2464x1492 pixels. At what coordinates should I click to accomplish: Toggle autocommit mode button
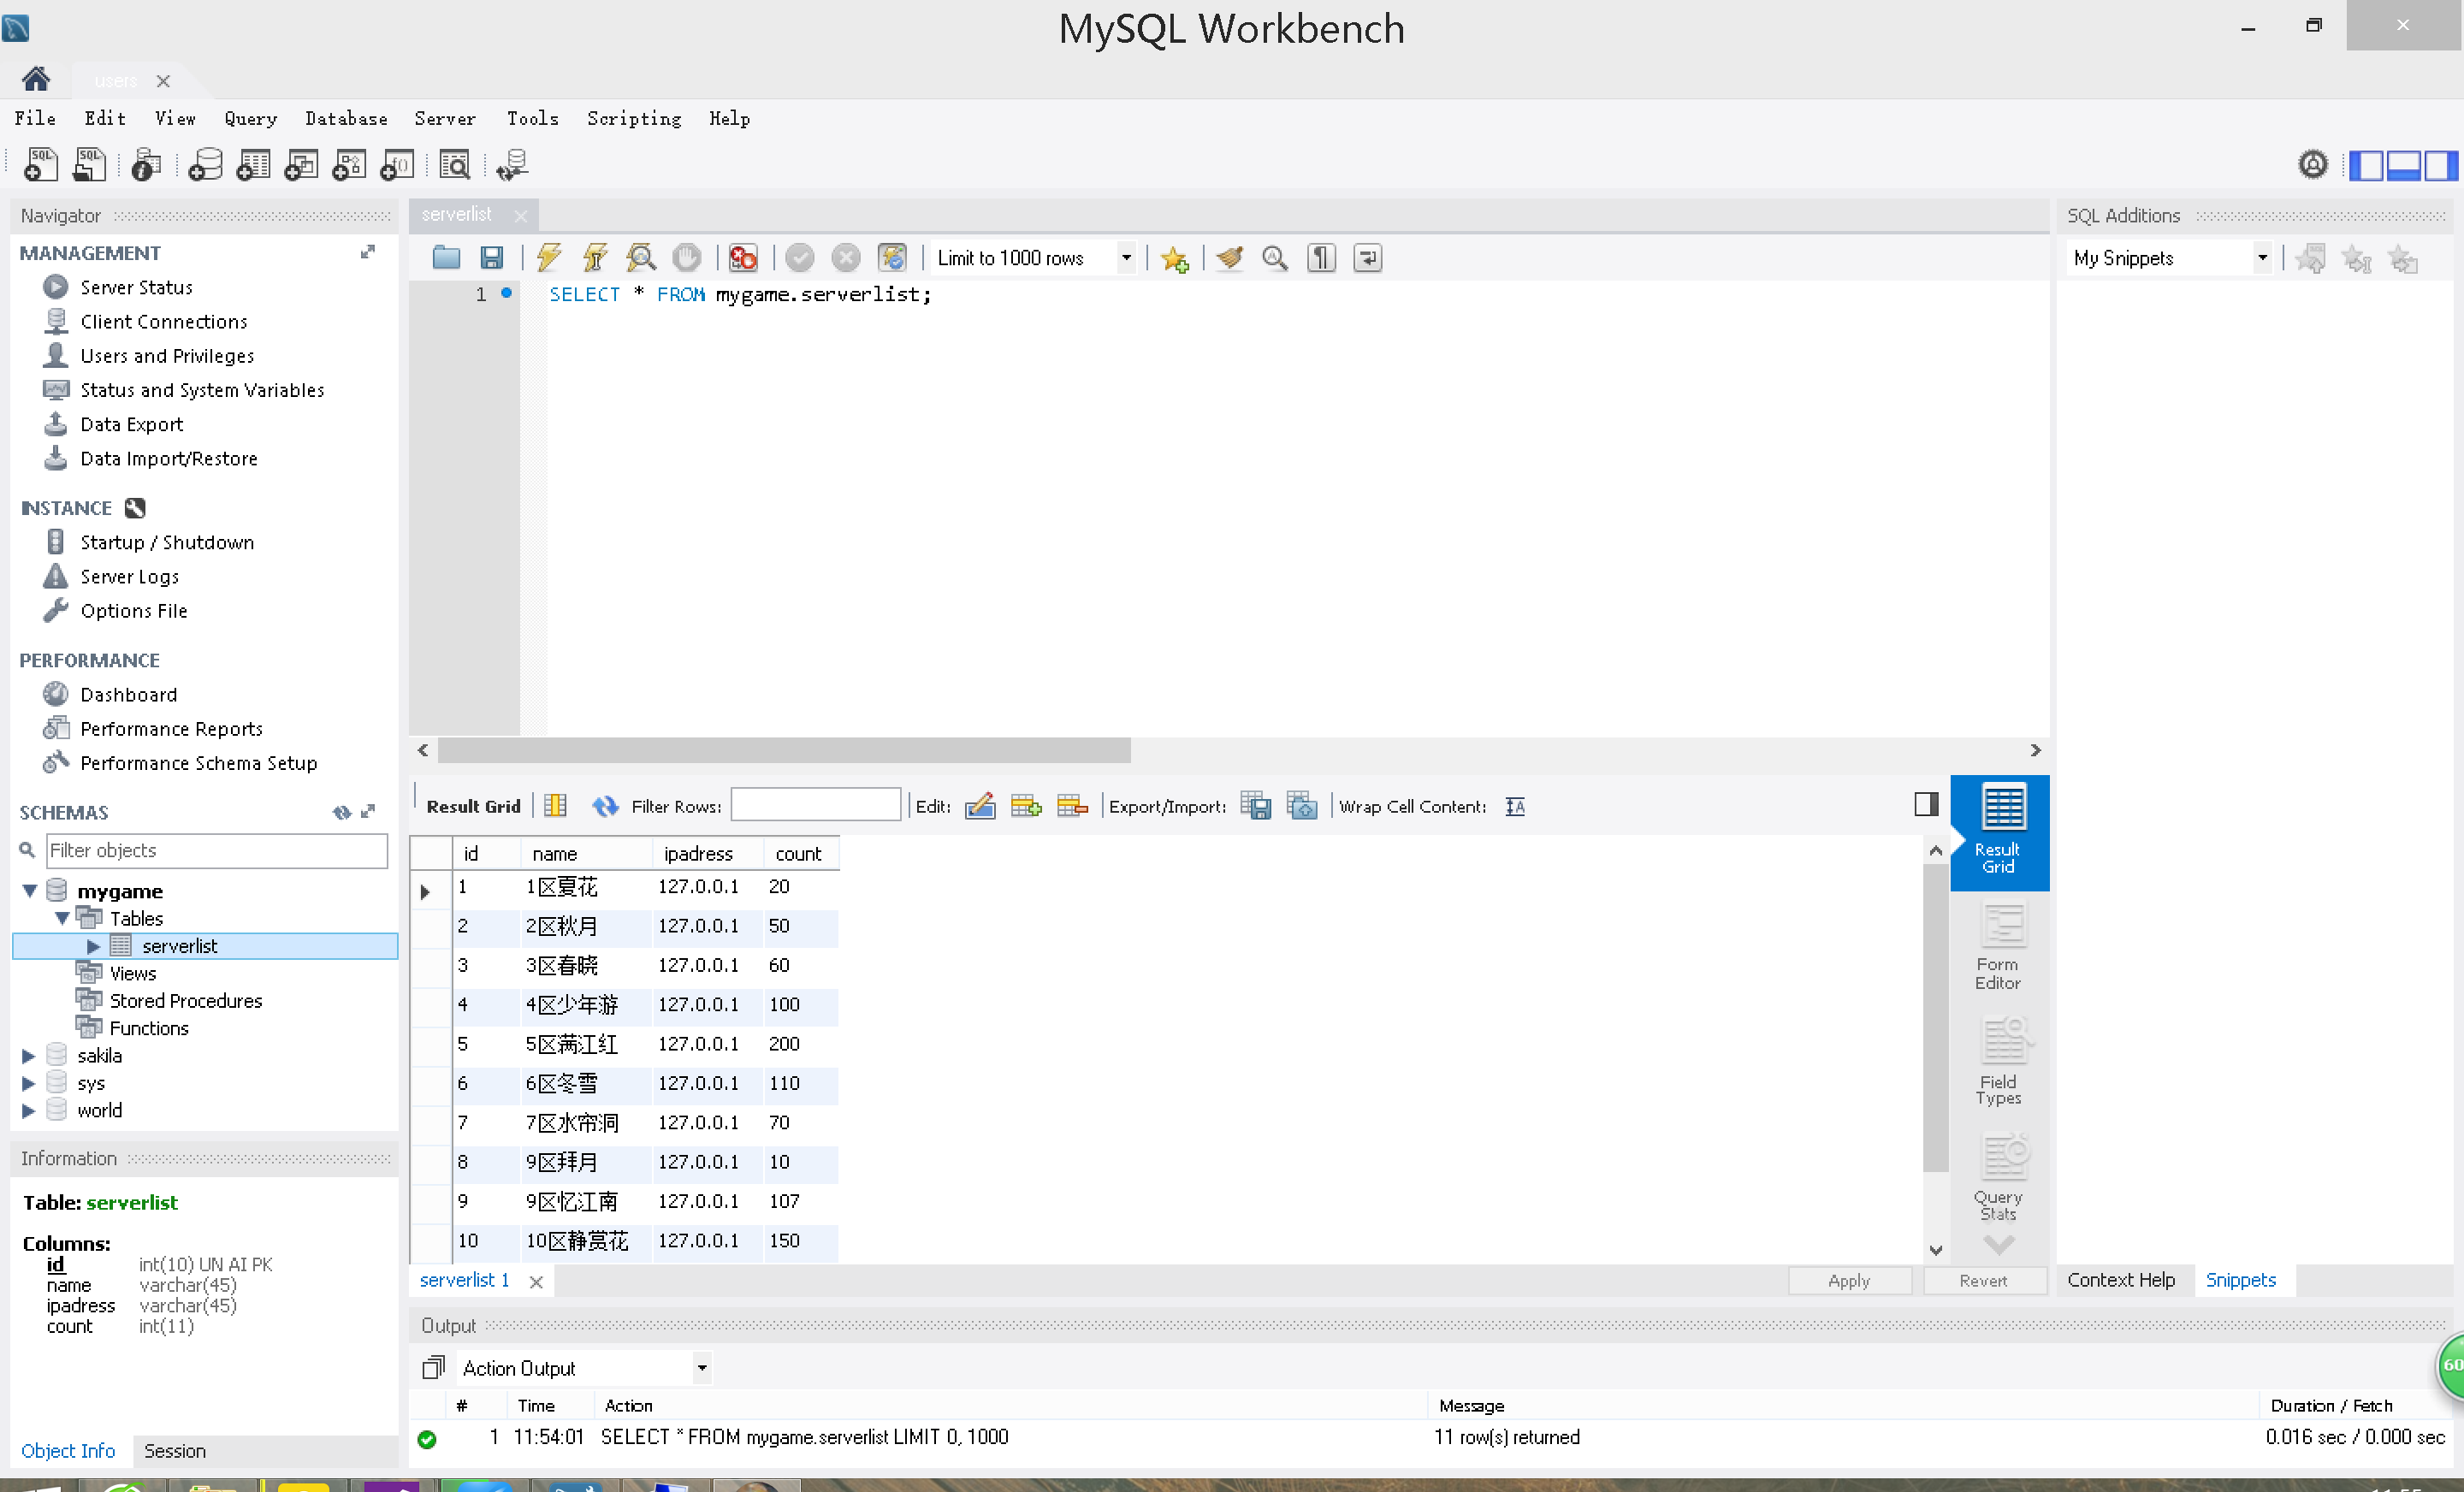click(x=892, y=258)
